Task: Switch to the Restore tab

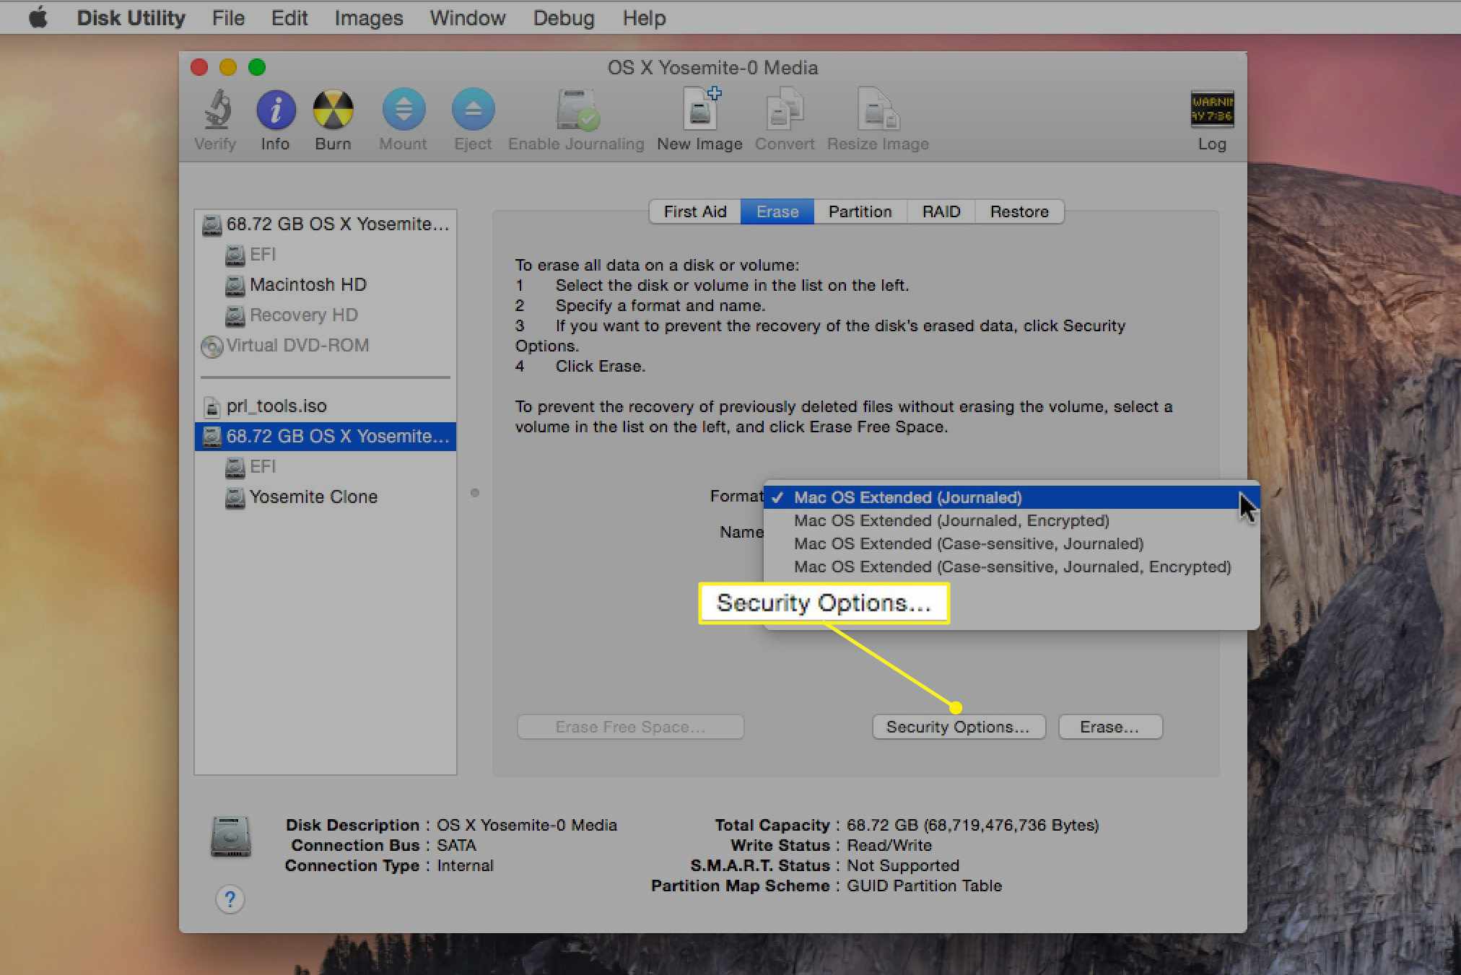Action: coord(1019,211)
